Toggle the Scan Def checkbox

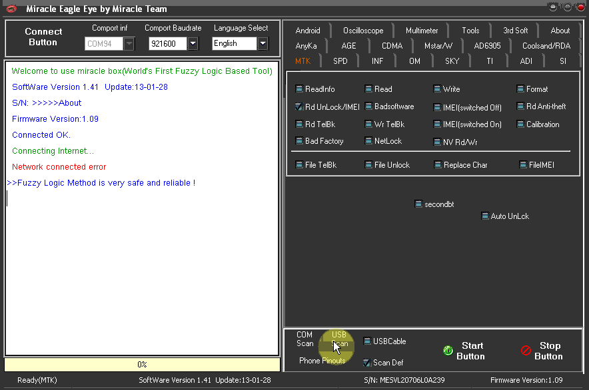pos(367,363)
